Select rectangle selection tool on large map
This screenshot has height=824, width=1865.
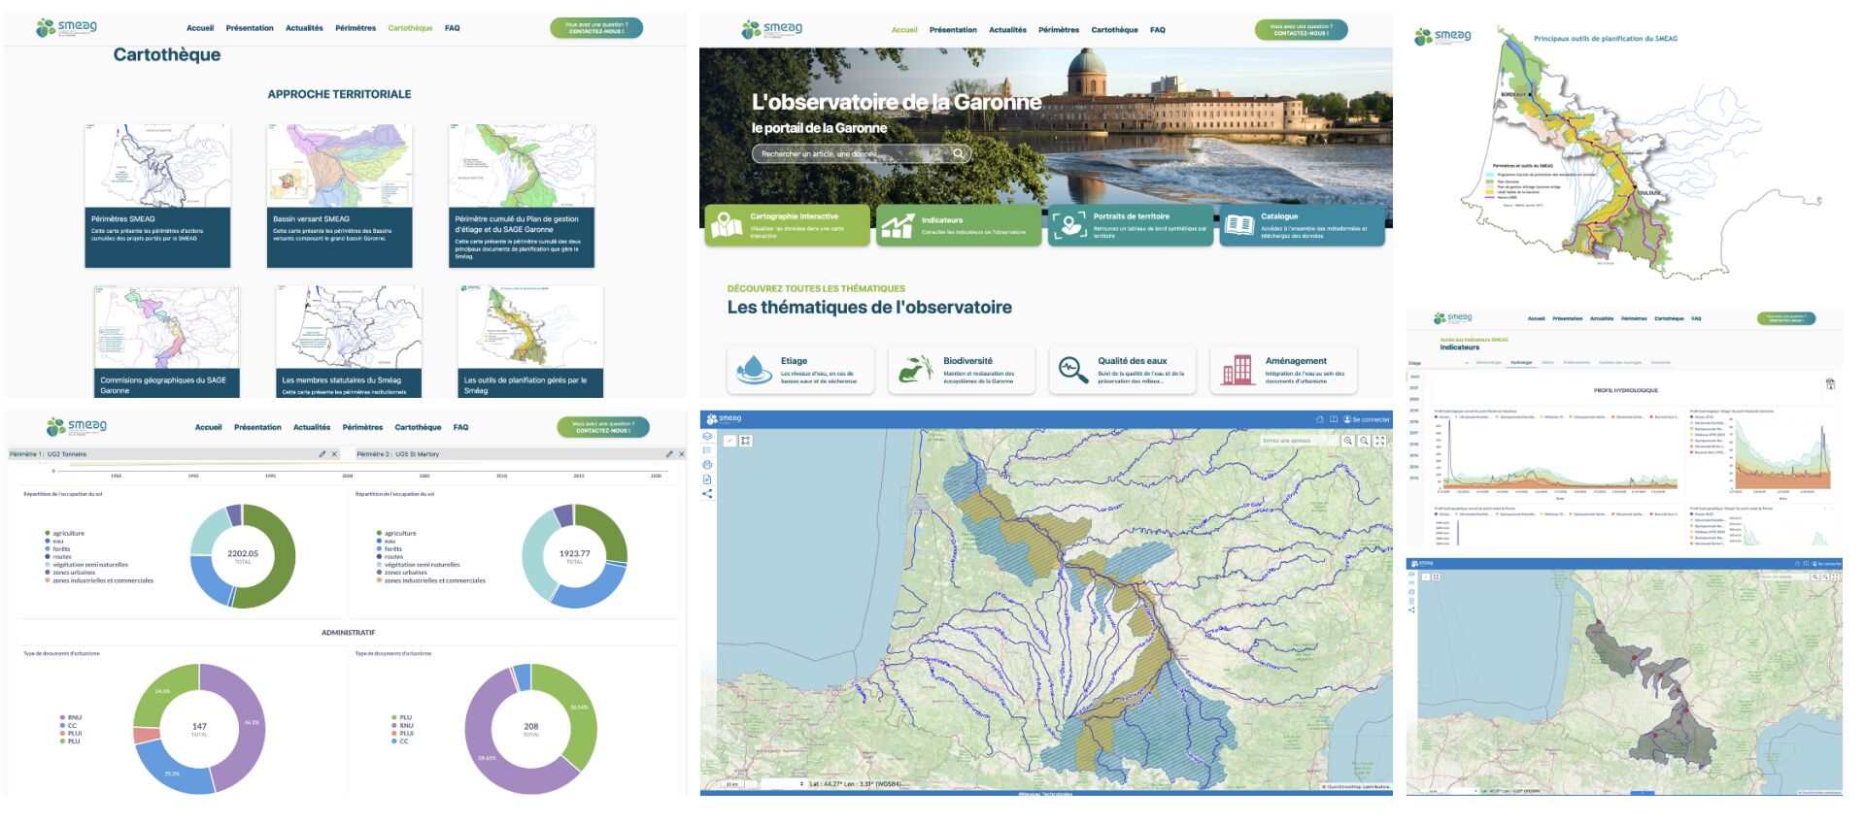(x=745, y=441)
